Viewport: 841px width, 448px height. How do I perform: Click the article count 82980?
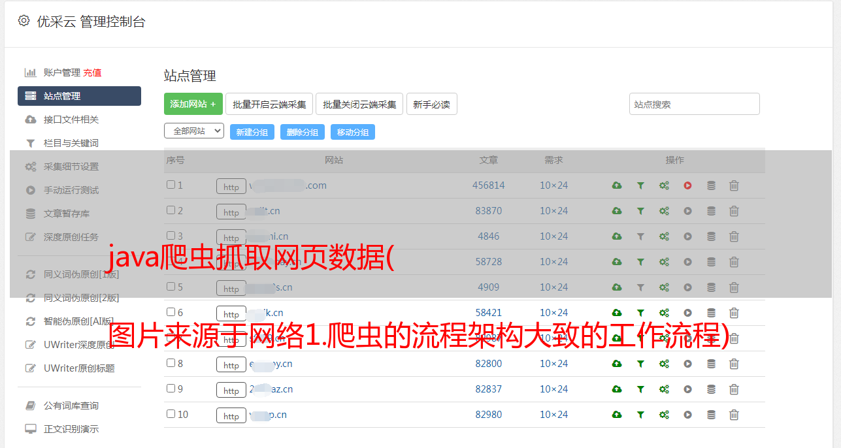tap(489, 415)
